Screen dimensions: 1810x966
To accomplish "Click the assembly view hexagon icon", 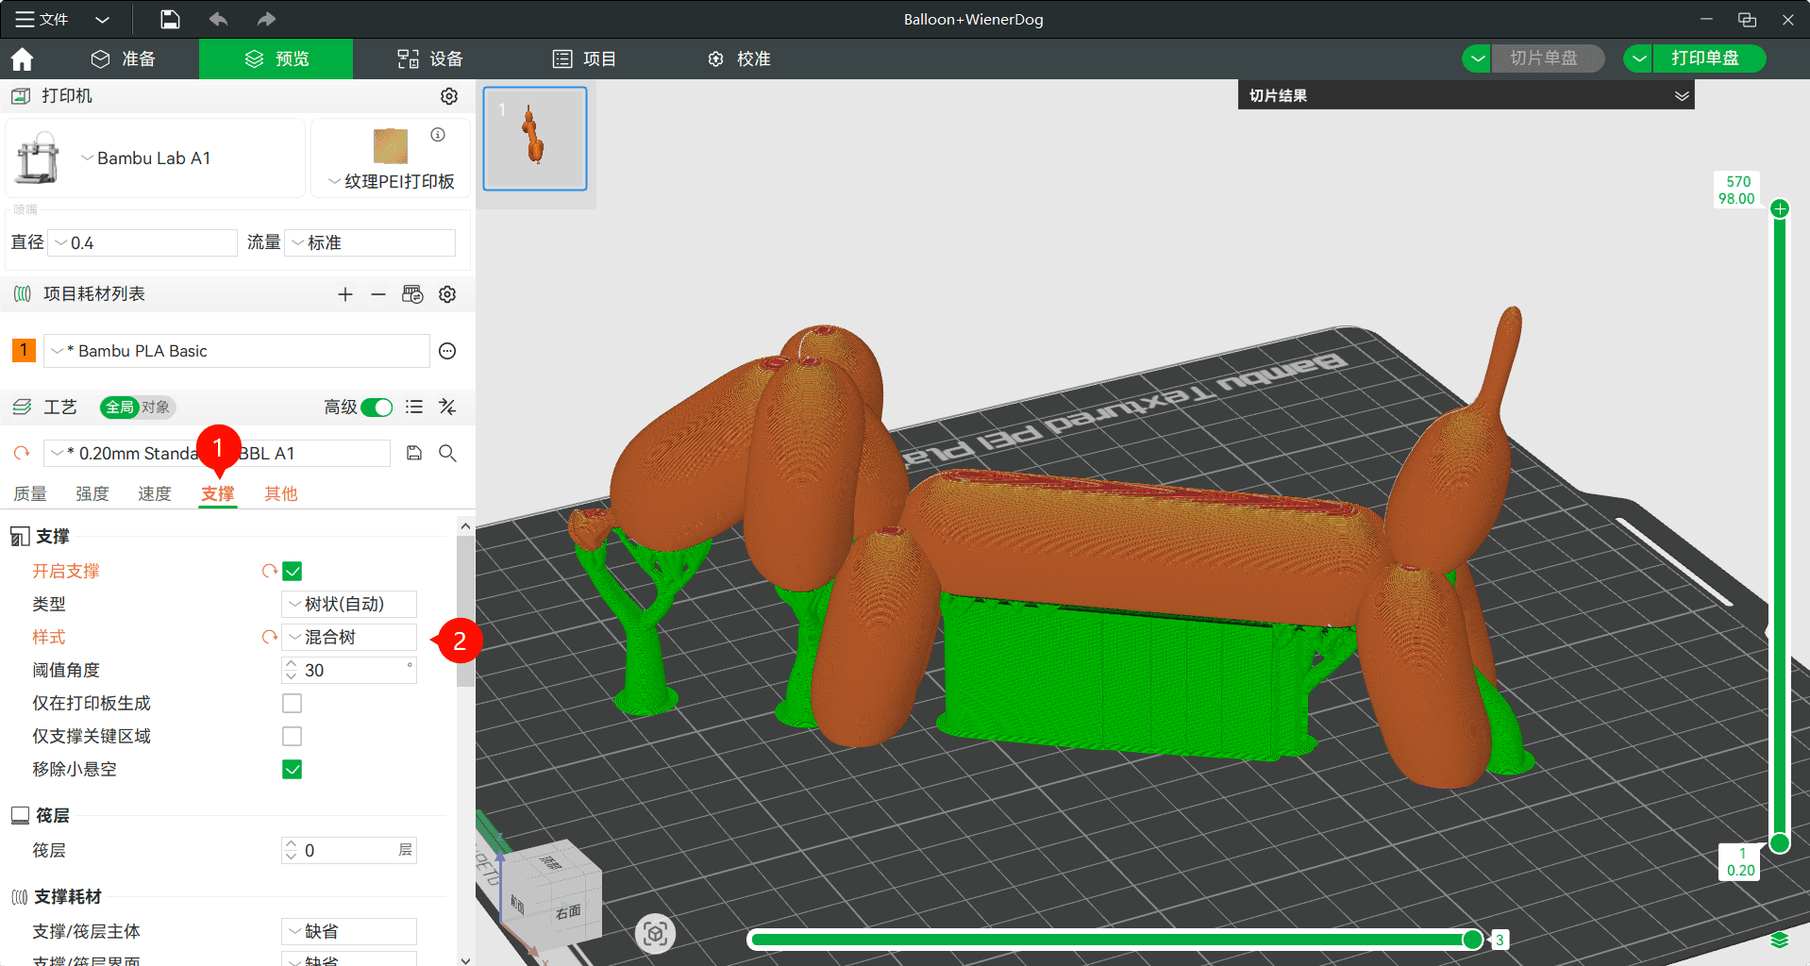I will (656, 934).
